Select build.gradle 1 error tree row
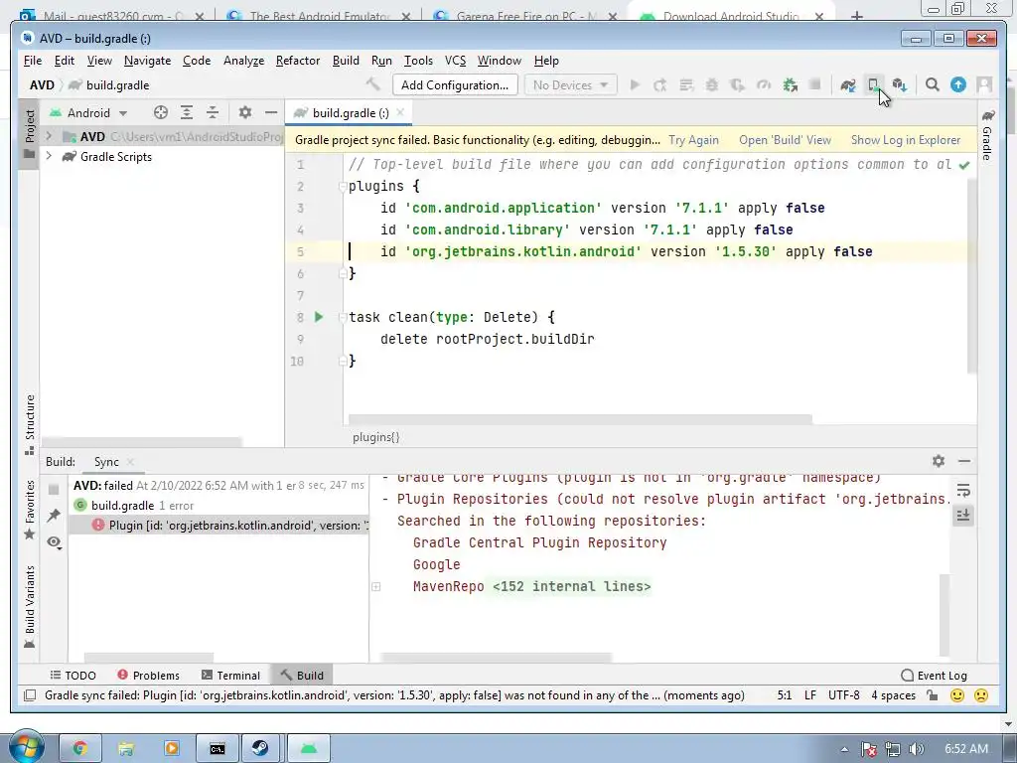 tap(219, 506)
